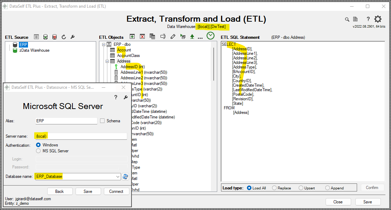The height and width of the screenshot is (210, 391).
Task: Enable the Schema checkbox
Action: tap(102, 121)
